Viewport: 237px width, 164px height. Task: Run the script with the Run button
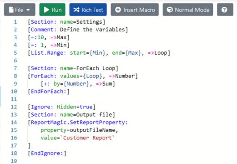point(52,10)
